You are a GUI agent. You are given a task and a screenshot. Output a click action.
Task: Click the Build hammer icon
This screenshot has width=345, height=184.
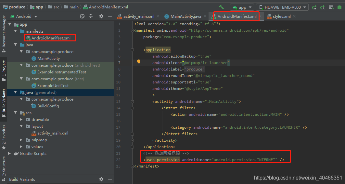tap(221, 7)
